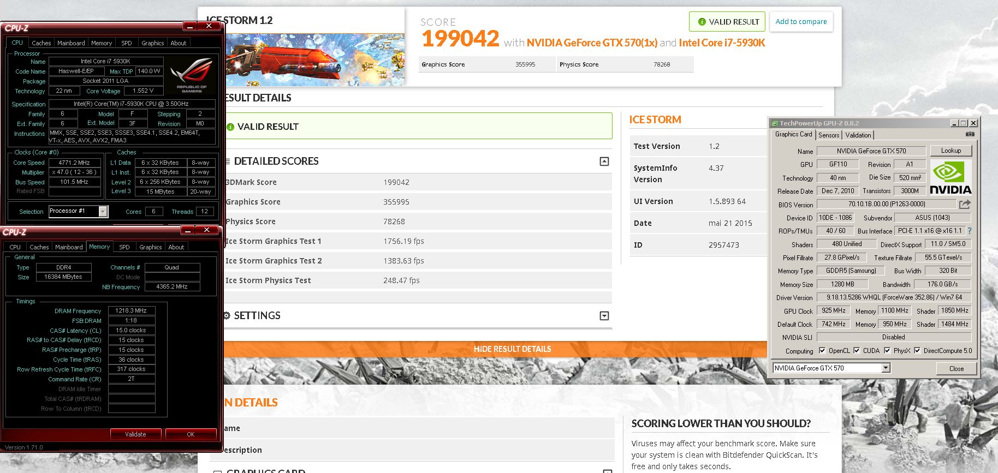Click the Close button in GPU-Z
The image size is (998, 473).
coord(957,368)
